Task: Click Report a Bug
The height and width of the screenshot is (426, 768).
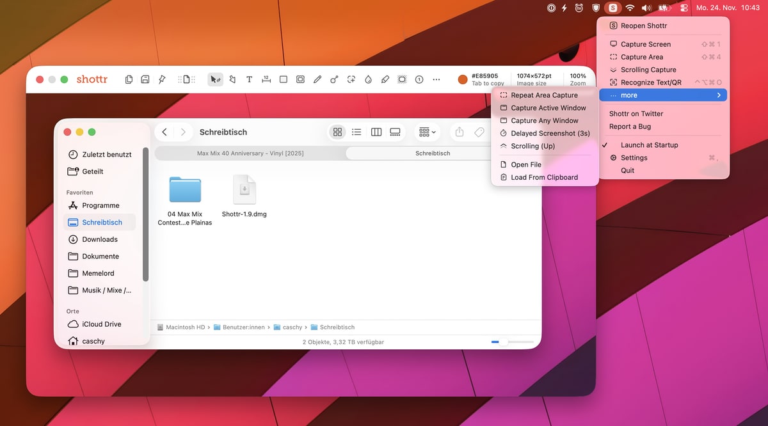Action: (x=630, y=127)
